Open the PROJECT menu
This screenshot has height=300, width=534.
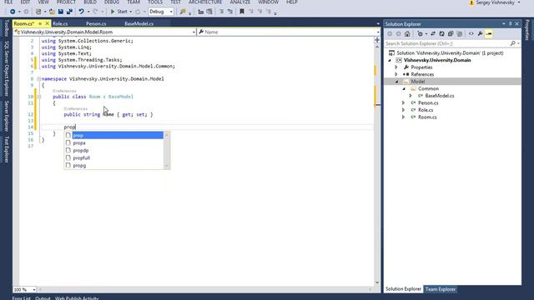tap(66, 2)
